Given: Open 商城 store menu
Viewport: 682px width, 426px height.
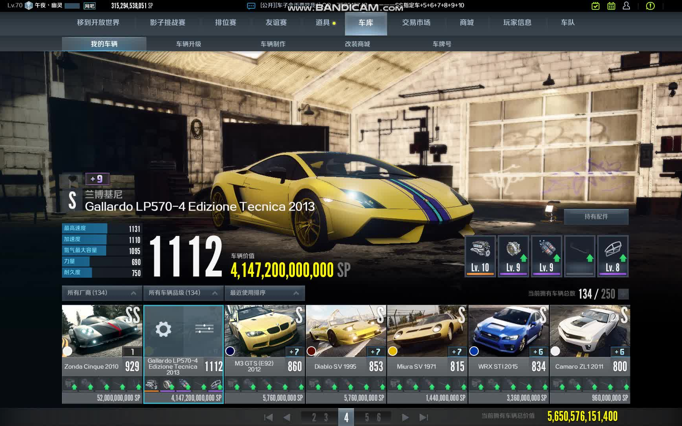Looking at the screenshot, I should pos(467,23).
